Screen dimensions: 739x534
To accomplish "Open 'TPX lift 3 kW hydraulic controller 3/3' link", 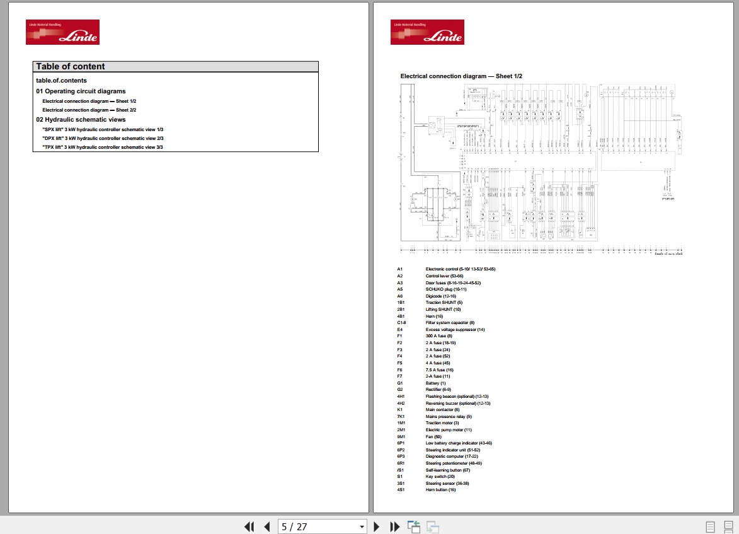I will [103, 147].
